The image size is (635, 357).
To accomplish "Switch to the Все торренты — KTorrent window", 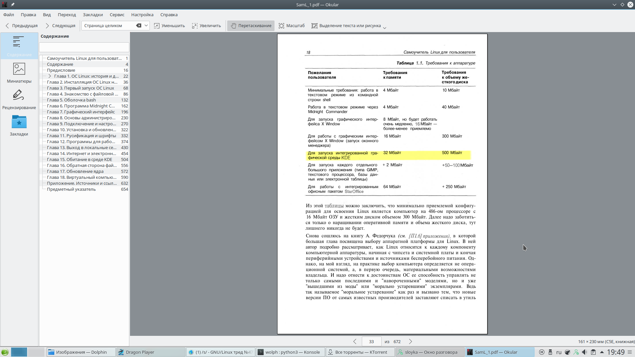I will 360,352.
